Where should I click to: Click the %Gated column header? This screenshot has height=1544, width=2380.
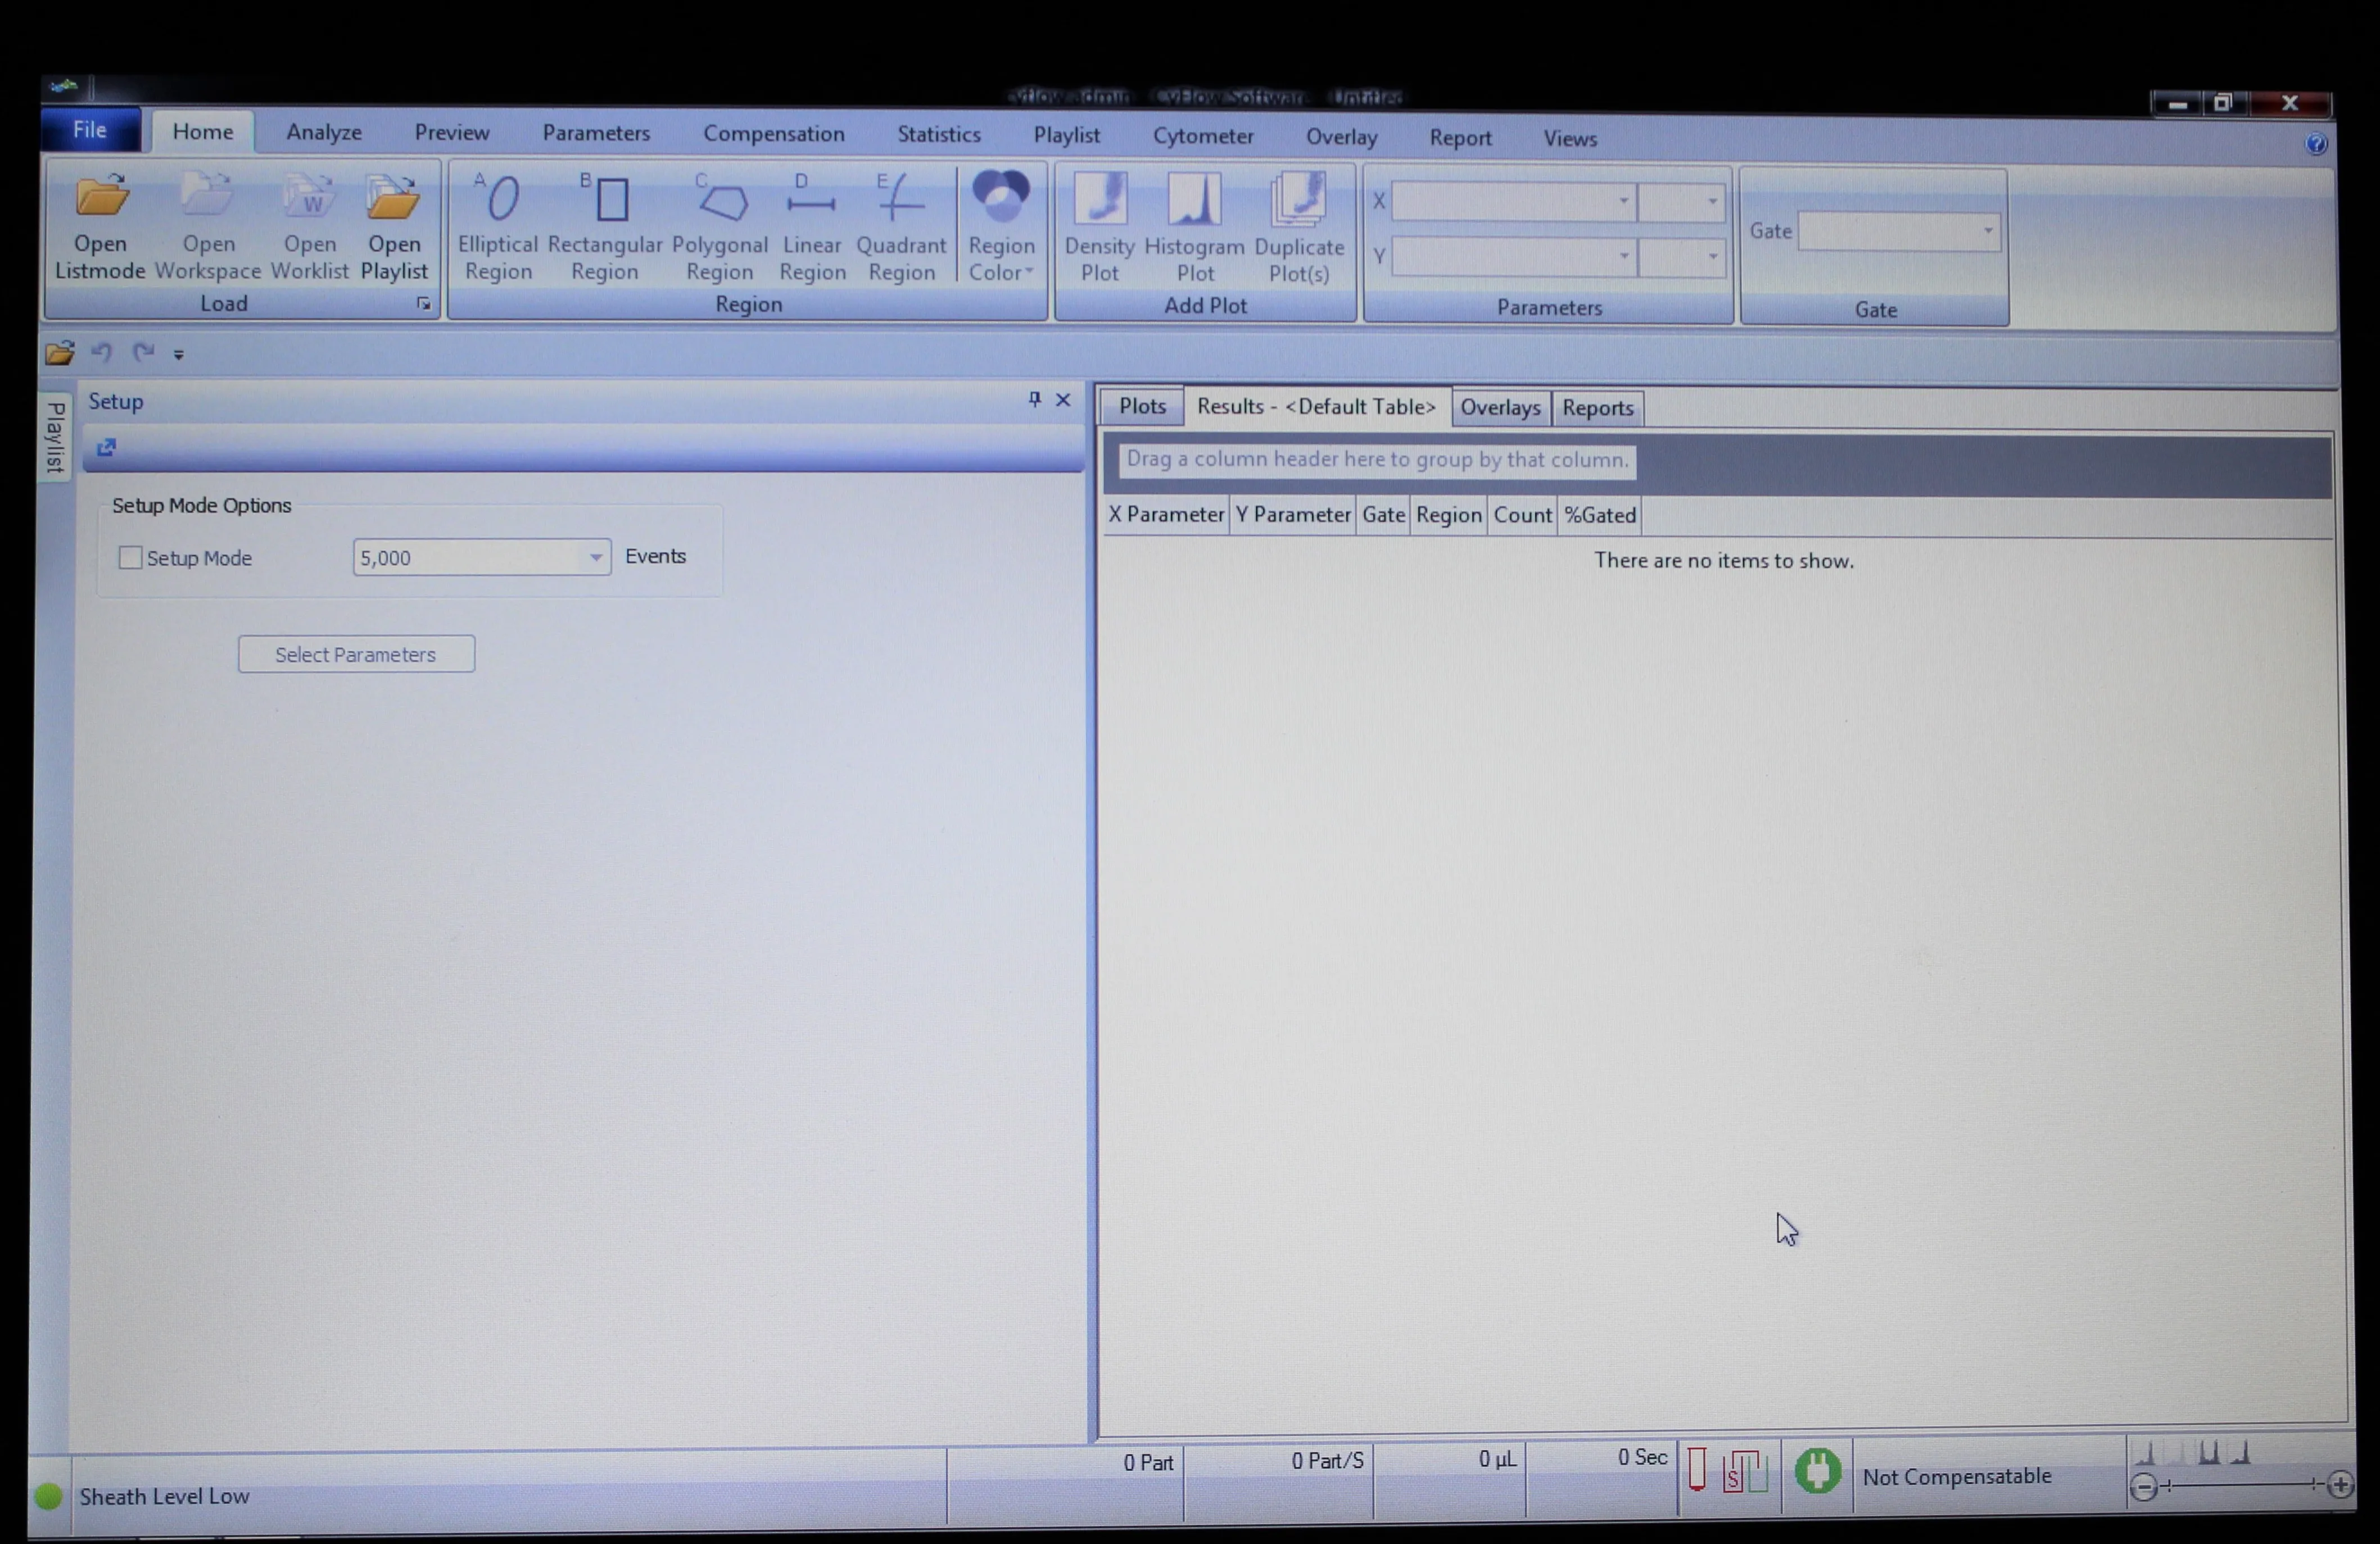tap(1600, 516)
